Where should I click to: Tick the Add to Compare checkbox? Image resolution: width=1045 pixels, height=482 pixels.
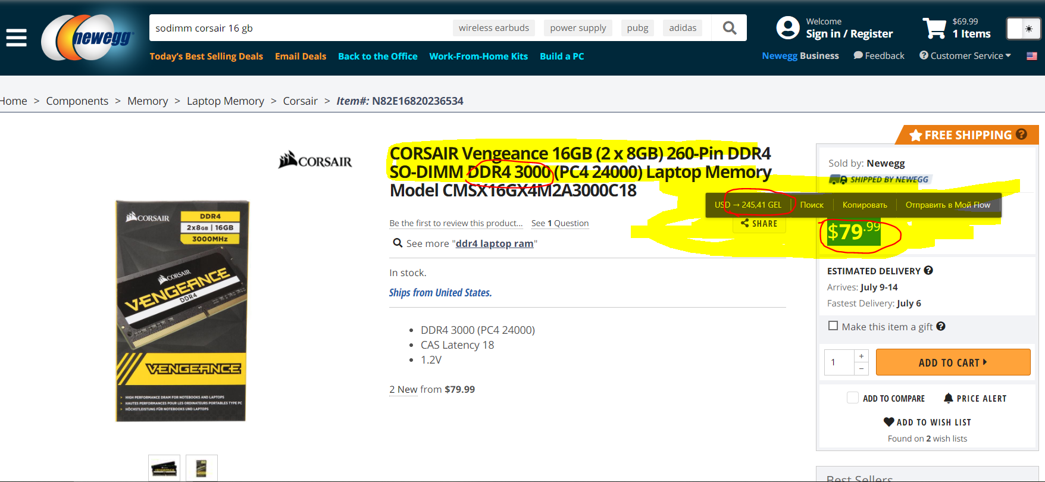pos(853,398)
